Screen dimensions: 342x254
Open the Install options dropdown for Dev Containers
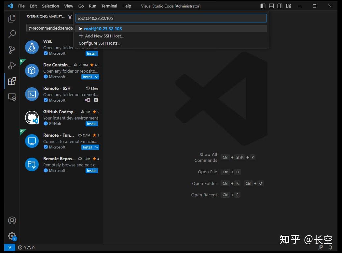coord(96,77)
